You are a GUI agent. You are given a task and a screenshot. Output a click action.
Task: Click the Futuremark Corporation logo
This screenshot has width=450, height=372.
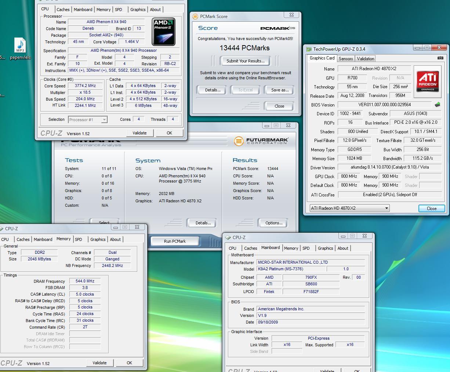(261, 141)
